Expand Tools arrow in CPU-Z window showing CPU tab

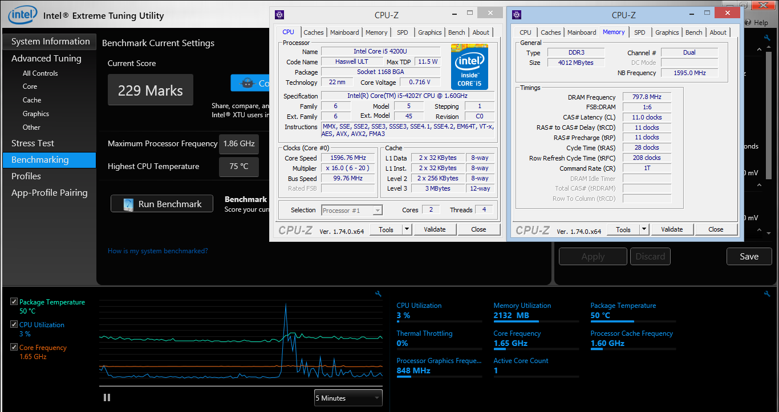pyautogui.click(x=407, y=229)
